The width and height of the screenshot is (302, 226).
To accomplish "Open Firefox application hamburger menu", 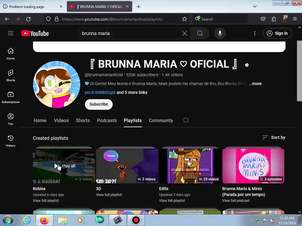I will 295,19.
